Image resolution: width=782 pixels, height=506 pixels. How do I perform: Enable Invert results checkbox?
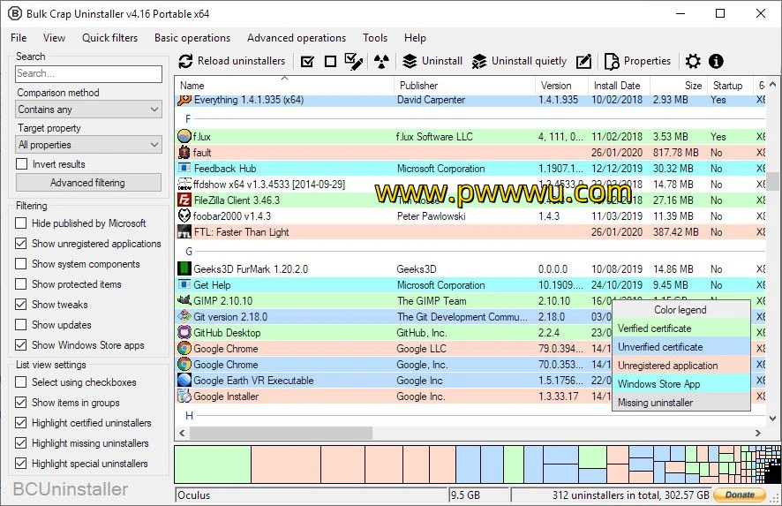tap(21, 163)
